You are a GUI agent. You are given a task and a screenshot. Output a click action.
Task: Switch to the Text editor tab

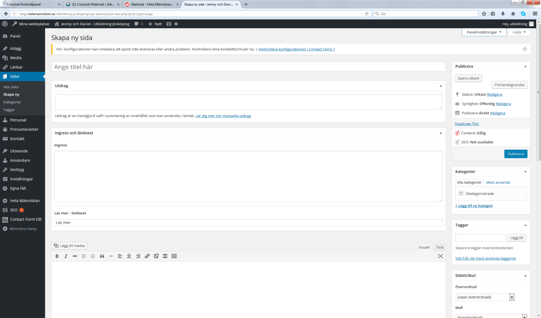coord(440,247)
